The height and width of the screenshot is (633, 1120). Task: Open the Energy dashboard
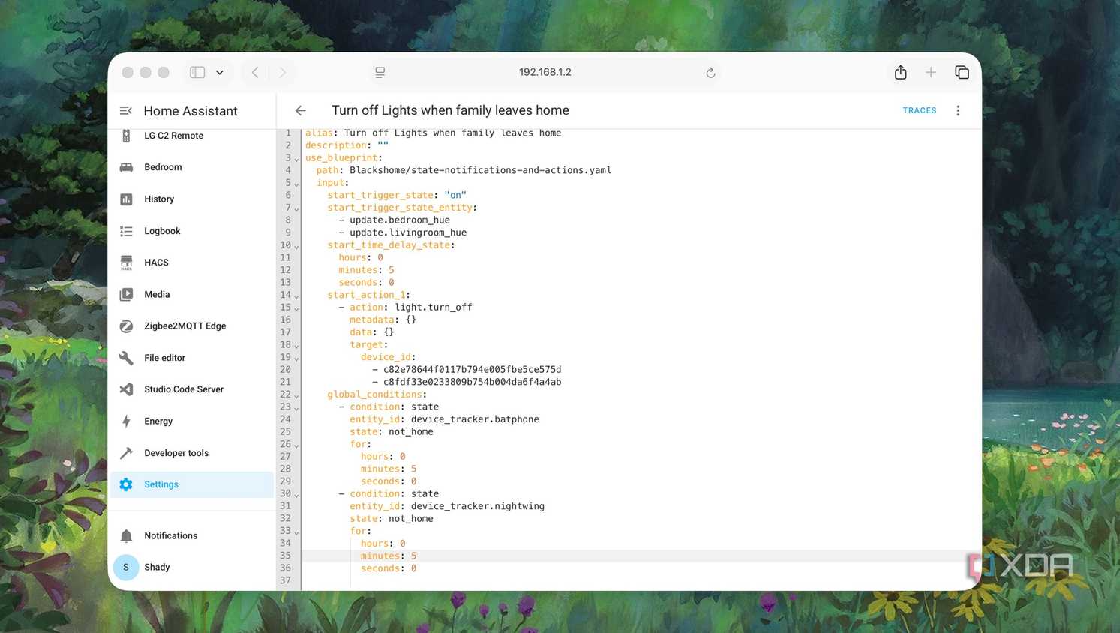coord(192,421)
